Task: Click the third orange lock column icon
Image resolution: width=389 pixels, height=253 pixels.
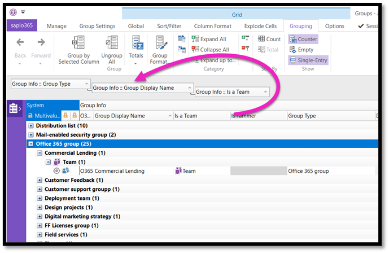Action: click(x=75, y=116)
